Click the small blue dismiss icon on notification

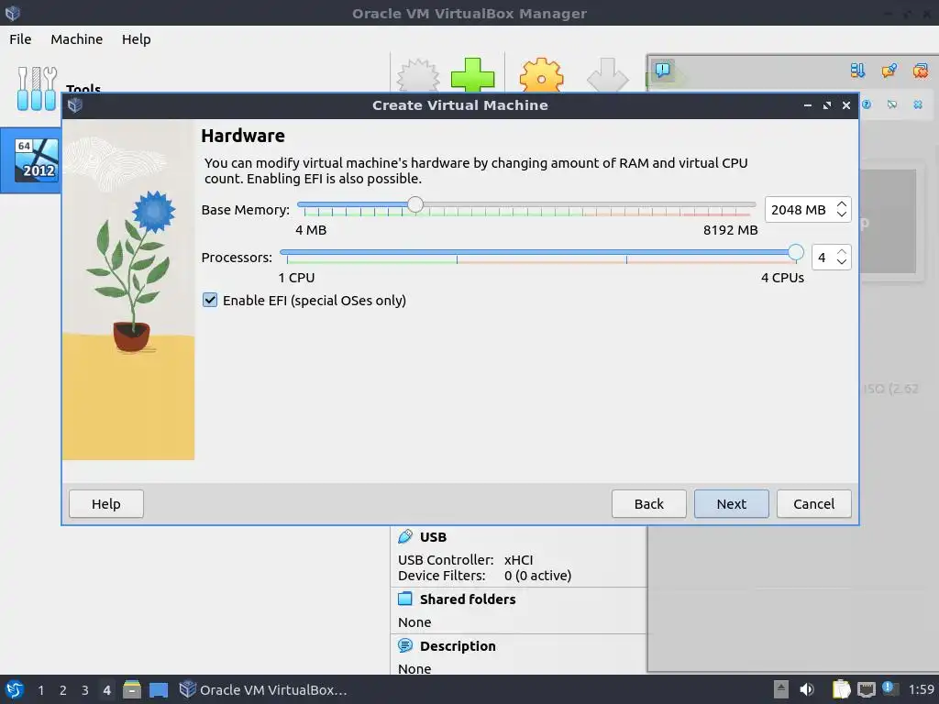pyautogui.click(x=918, y=104)
